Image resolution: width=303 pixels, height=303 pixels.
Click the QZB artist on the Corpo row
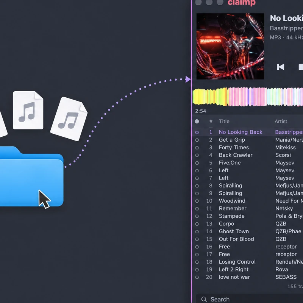tap(281, 223)
